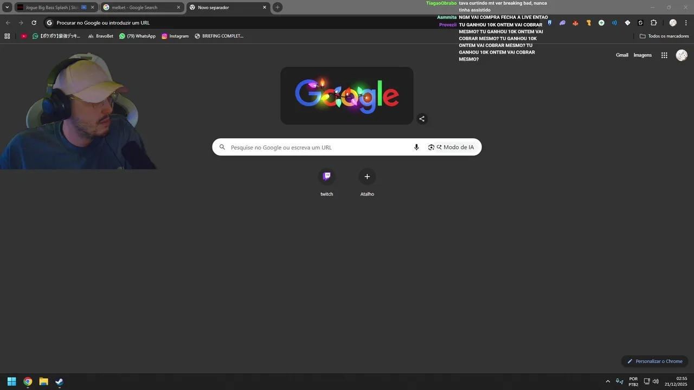The image size is (694, 390).
Task: Click the purple ghost extension icon
Action: [x=562, y=23]
